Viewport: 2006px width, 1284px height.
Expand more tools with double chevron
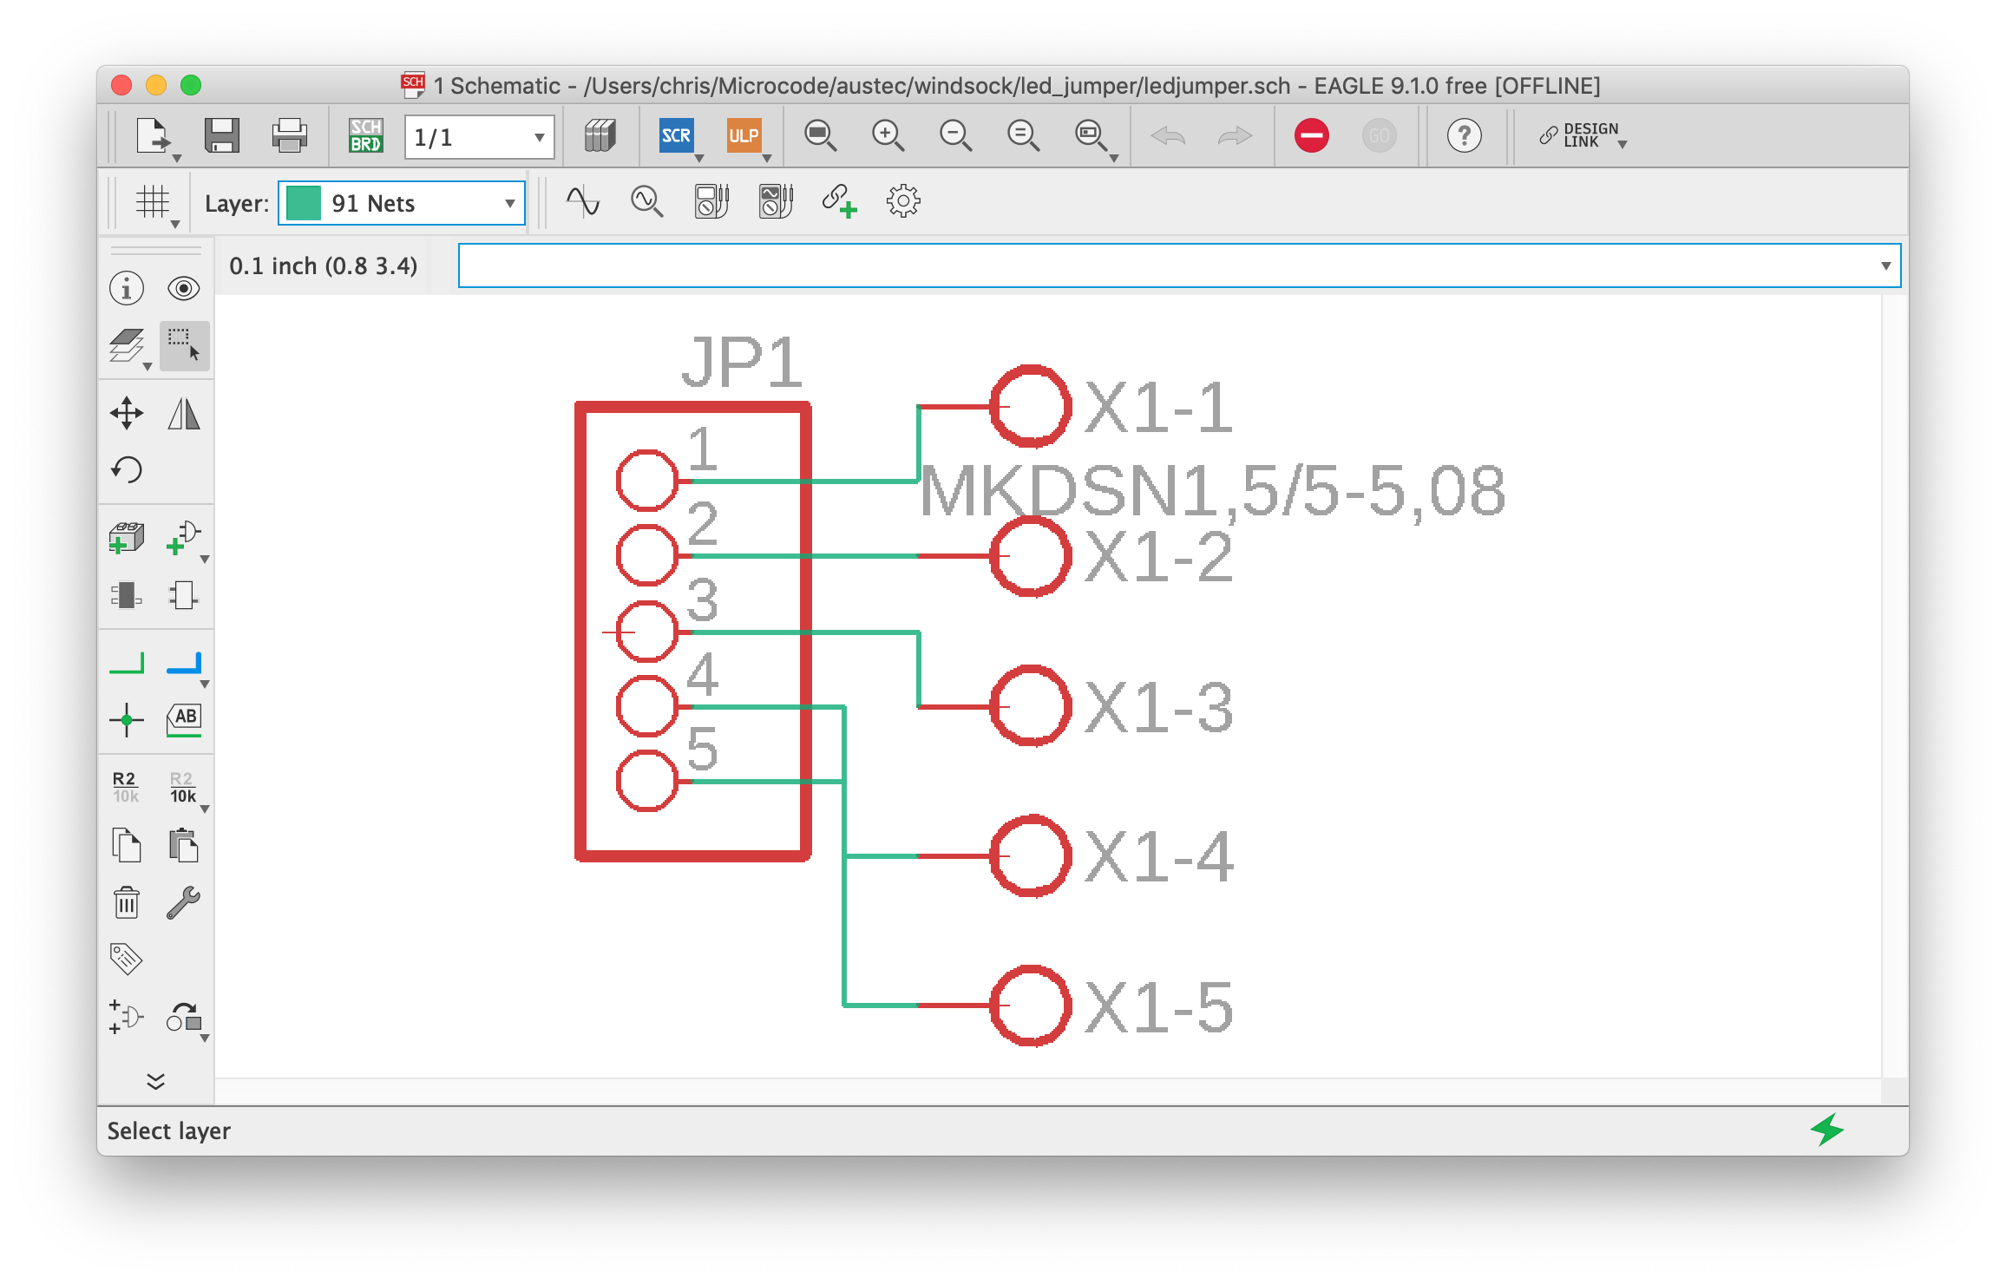[156, 1081]
